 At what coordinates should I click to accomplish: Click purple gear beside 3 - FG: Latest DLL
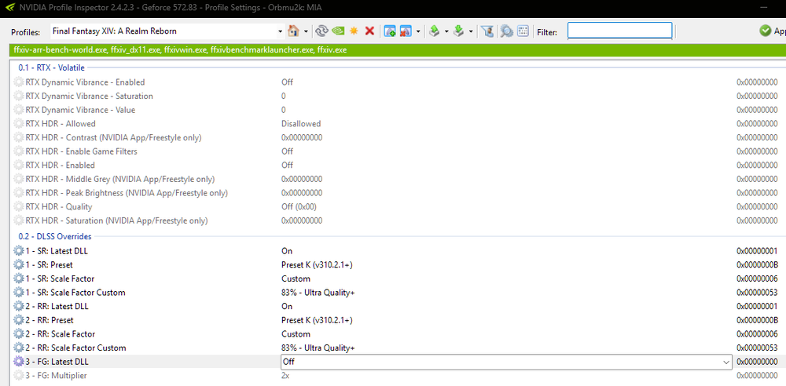pyautogui.click(x=19, y=362)
